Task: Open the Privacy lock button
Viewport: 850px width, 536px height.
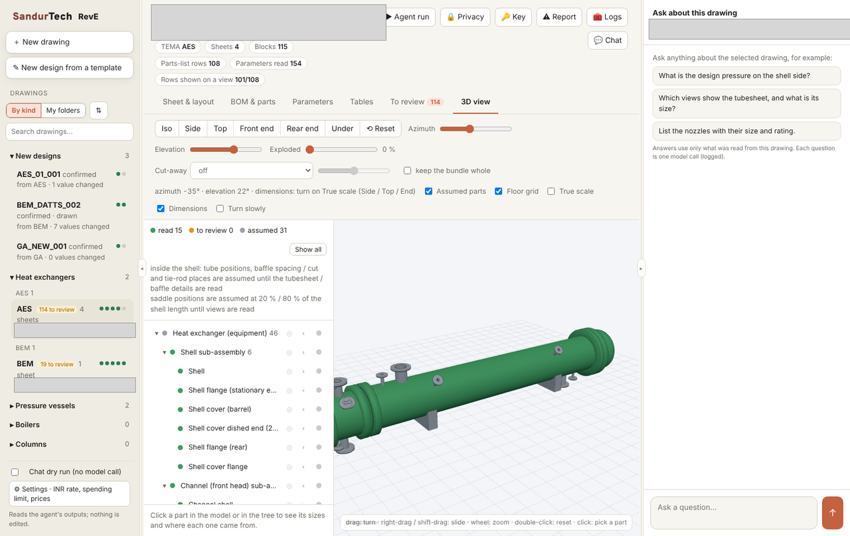Action: 465,17
